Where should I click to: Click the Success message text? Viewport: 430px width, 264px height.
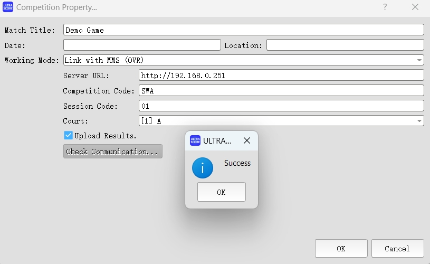tap(237, 163)
